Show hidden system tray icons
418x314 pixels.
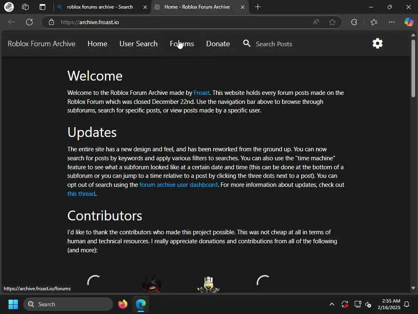(x=332, y=304)
